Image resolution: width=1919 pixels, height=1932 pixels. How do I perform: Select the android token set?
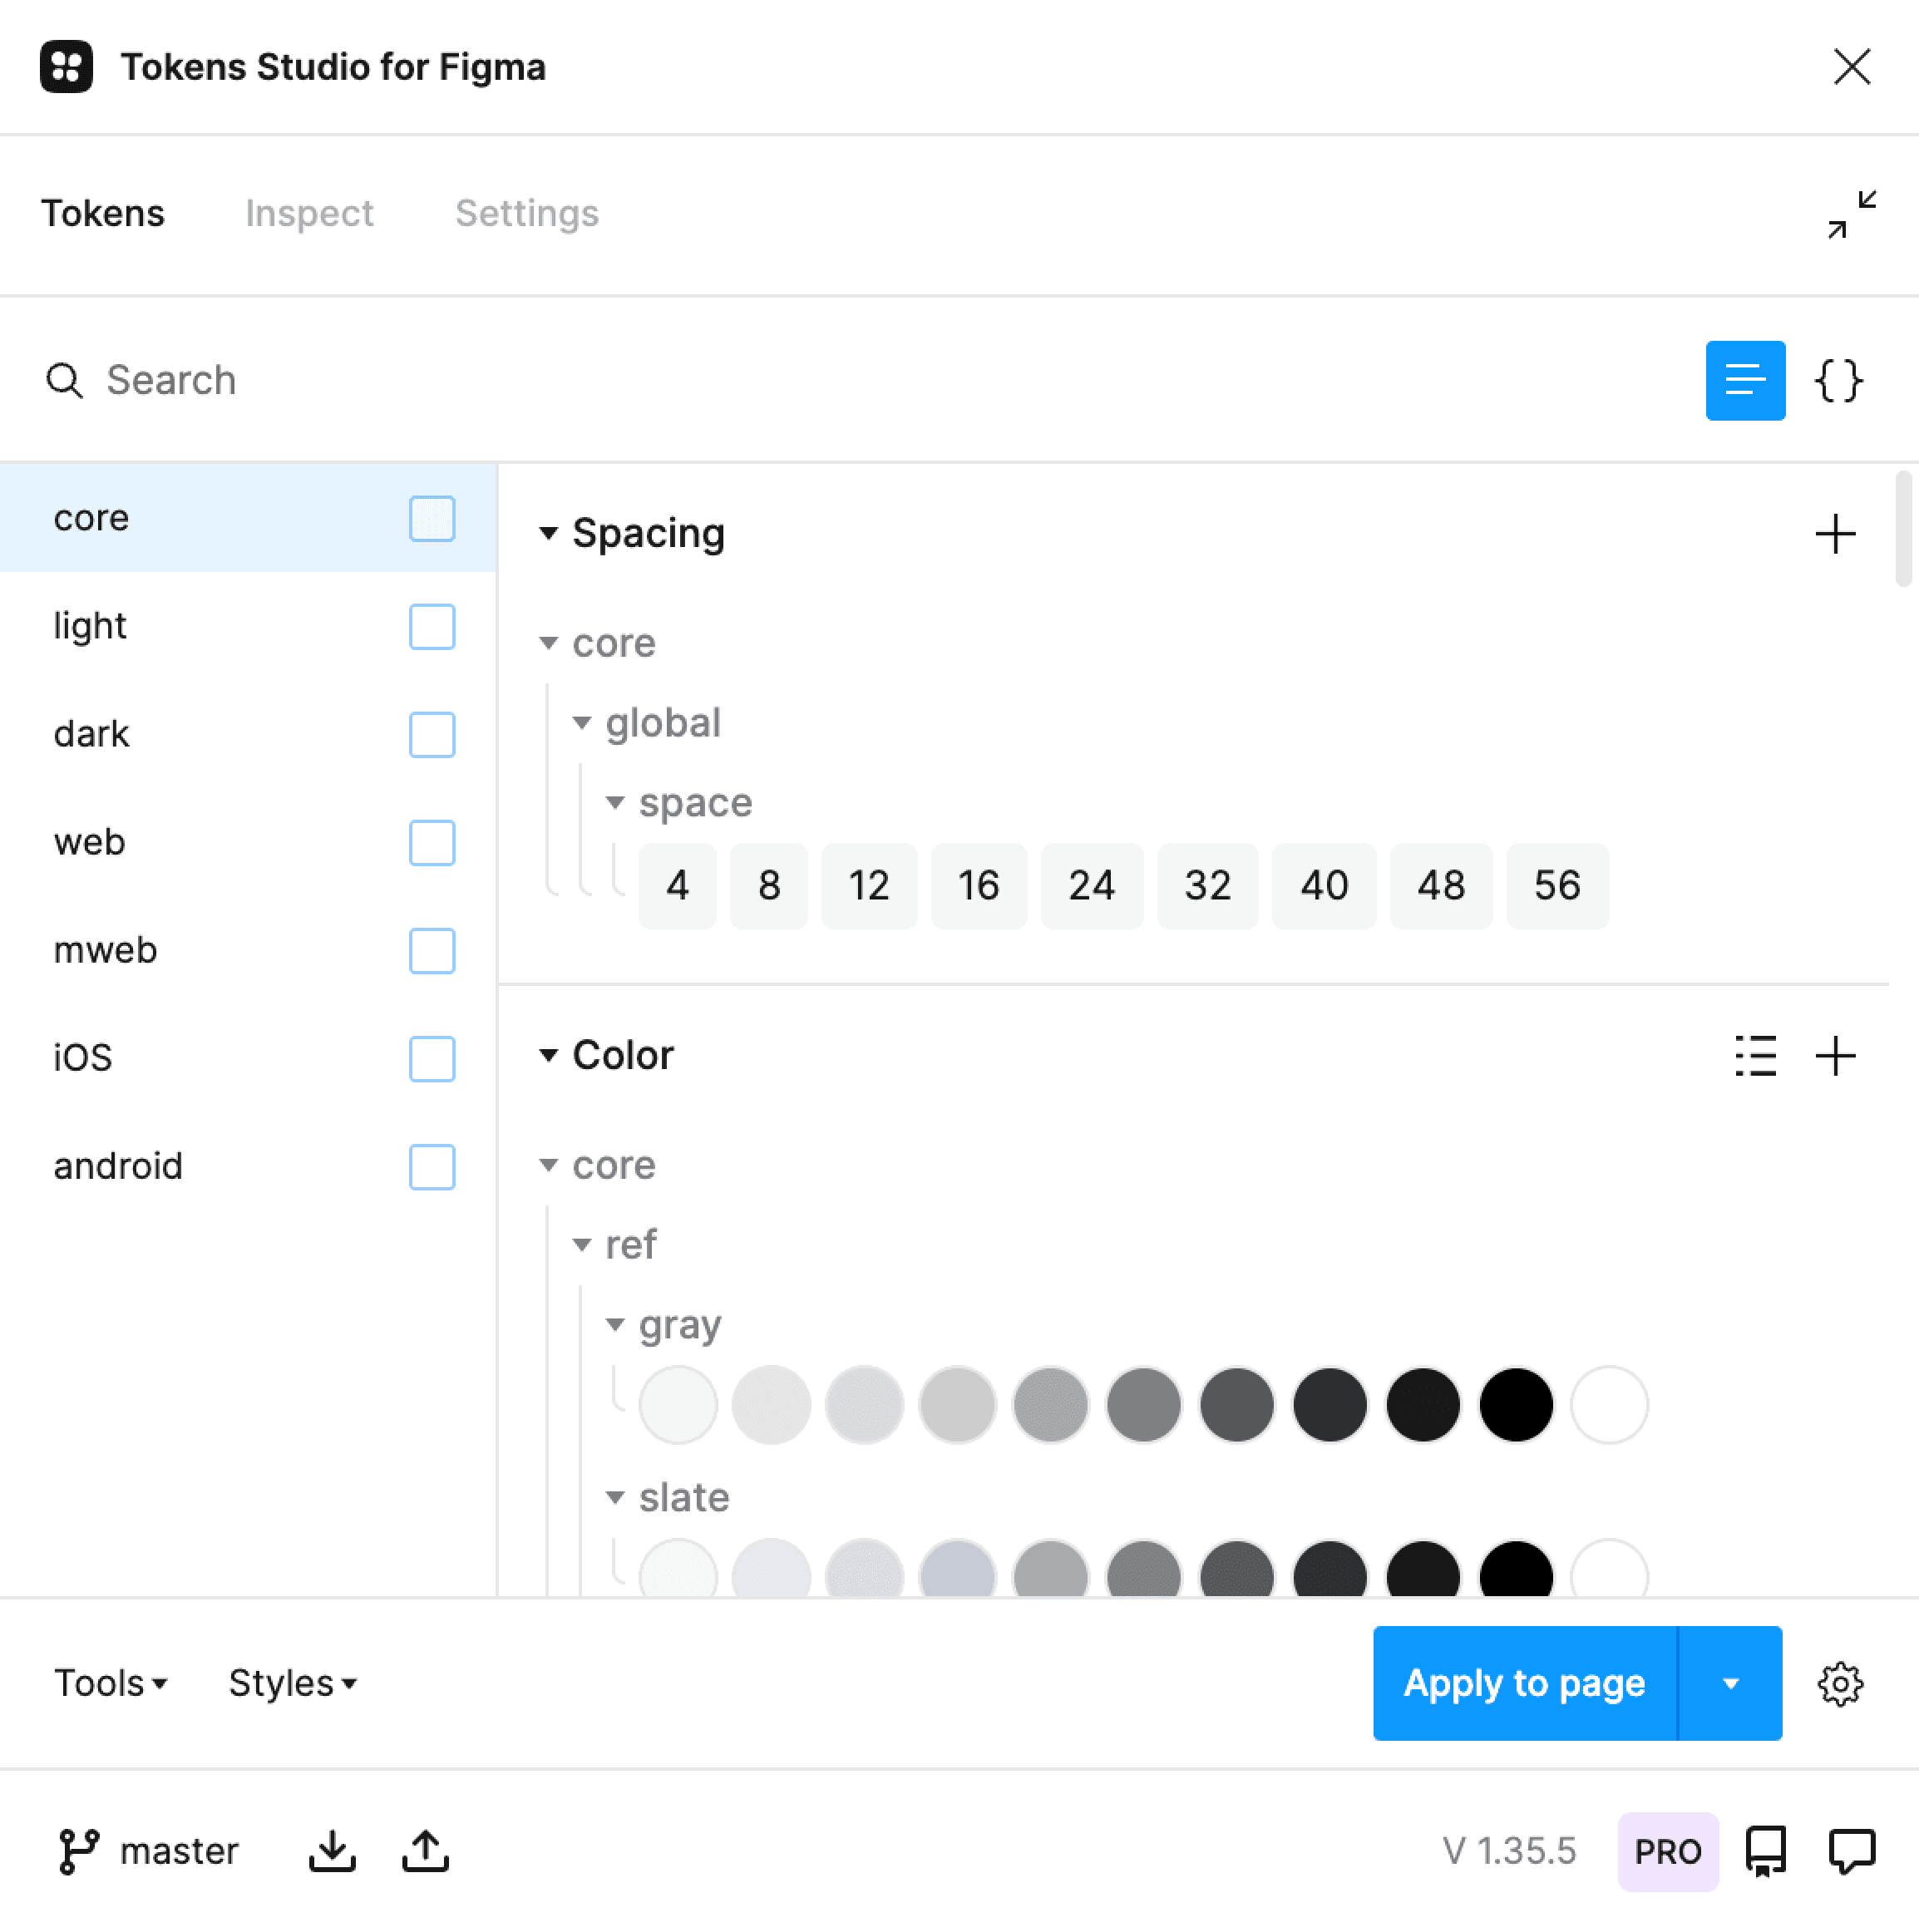(248, 1167)
